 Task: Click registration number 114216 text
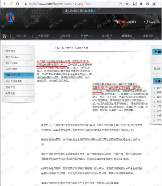(x=97, y=91)
